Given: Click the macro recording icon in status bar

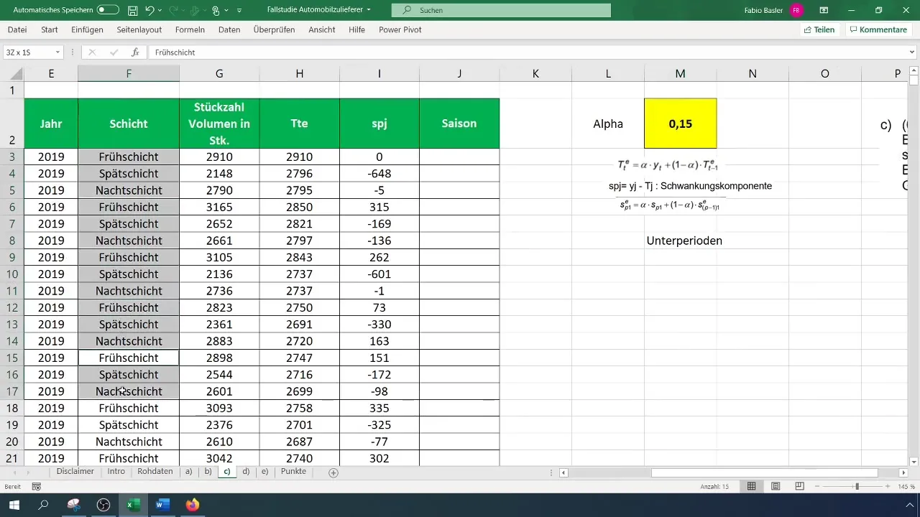Looking at the screenshot, I should point(37,486).
